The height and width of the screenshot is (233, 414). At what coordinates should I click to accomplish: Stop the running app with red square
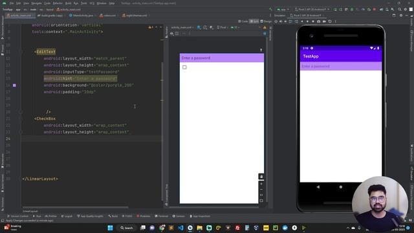coord(375,10)
